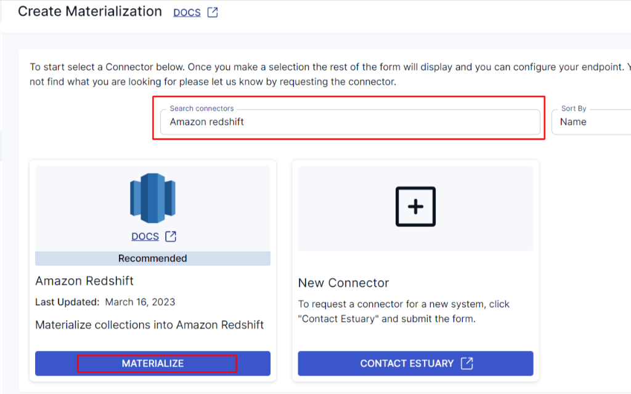
Task: Click the Create Materialization page heading
Action: coord(90,12)
